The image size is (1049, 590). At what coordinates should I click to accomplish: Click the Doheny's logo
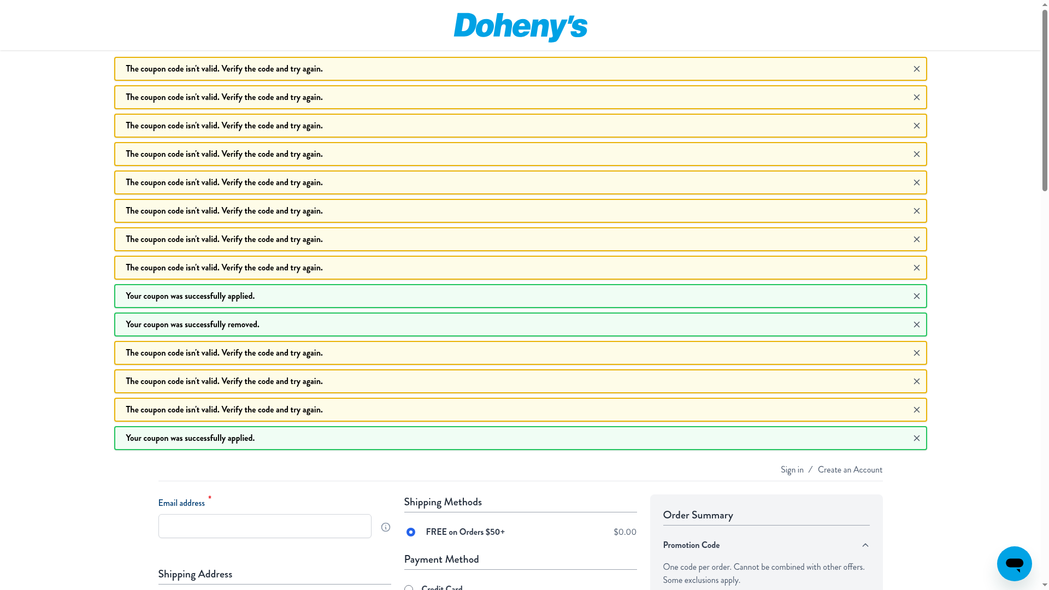(520, 27)
